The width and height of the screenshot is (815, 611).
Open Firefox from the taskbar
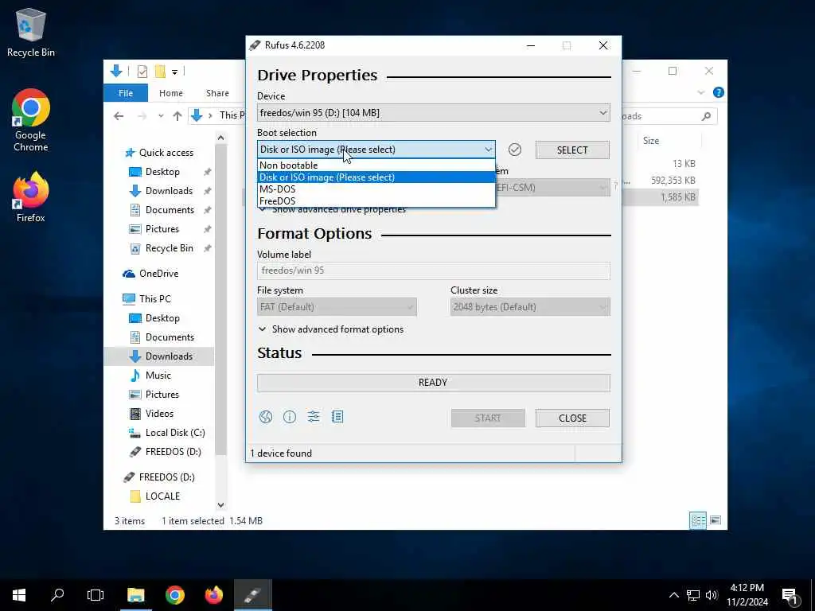(x=213, y=595)
